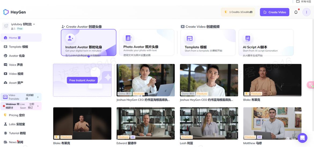314x147 pixels.
Task: Click the Avatar sidebar icon
Action: (x=5, y=56)
